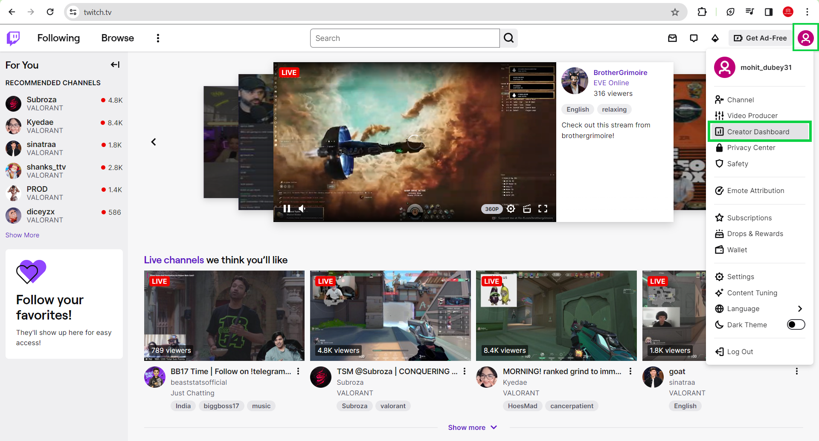Open the BB17 Time stream thumbnail
819x441 pixels.
(224, 316)
